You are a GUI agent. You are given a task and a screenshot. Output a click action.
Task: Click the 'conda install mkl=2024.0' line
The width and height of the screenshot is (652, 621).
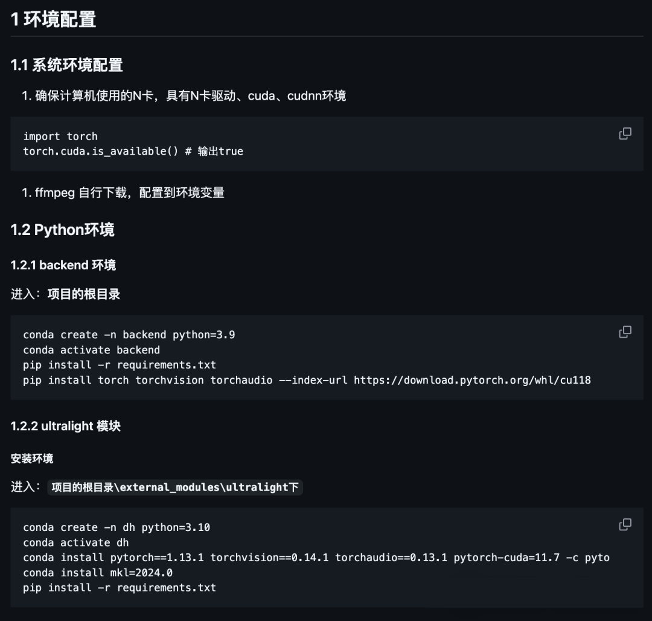point(98,573)
